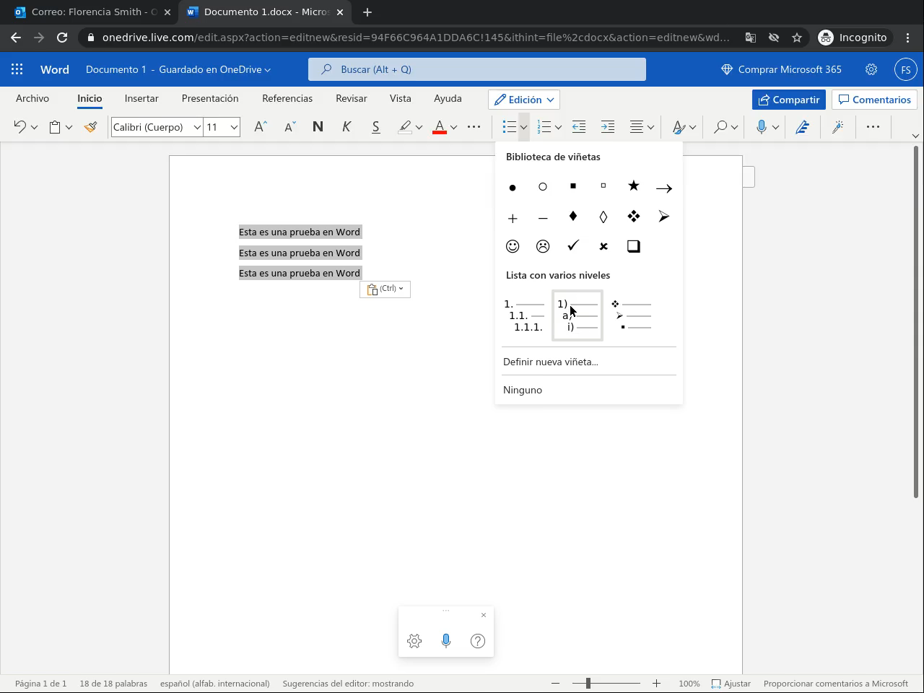Increase indent of the selected text
Image resolution: width=924 pixels, height=693 pixels.
coord(608,127)
